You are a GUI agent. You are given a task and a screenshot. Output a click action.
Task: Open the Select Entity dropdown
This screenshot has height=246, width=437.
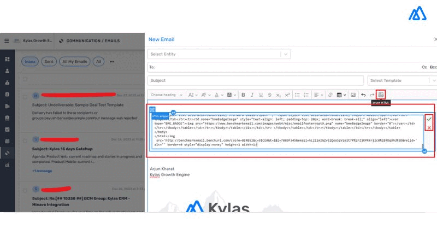click(x=219, y=54)
